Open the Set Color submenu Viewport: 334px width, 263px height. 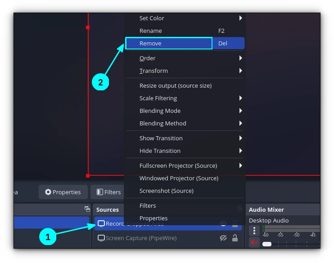(x=185, y=18)
